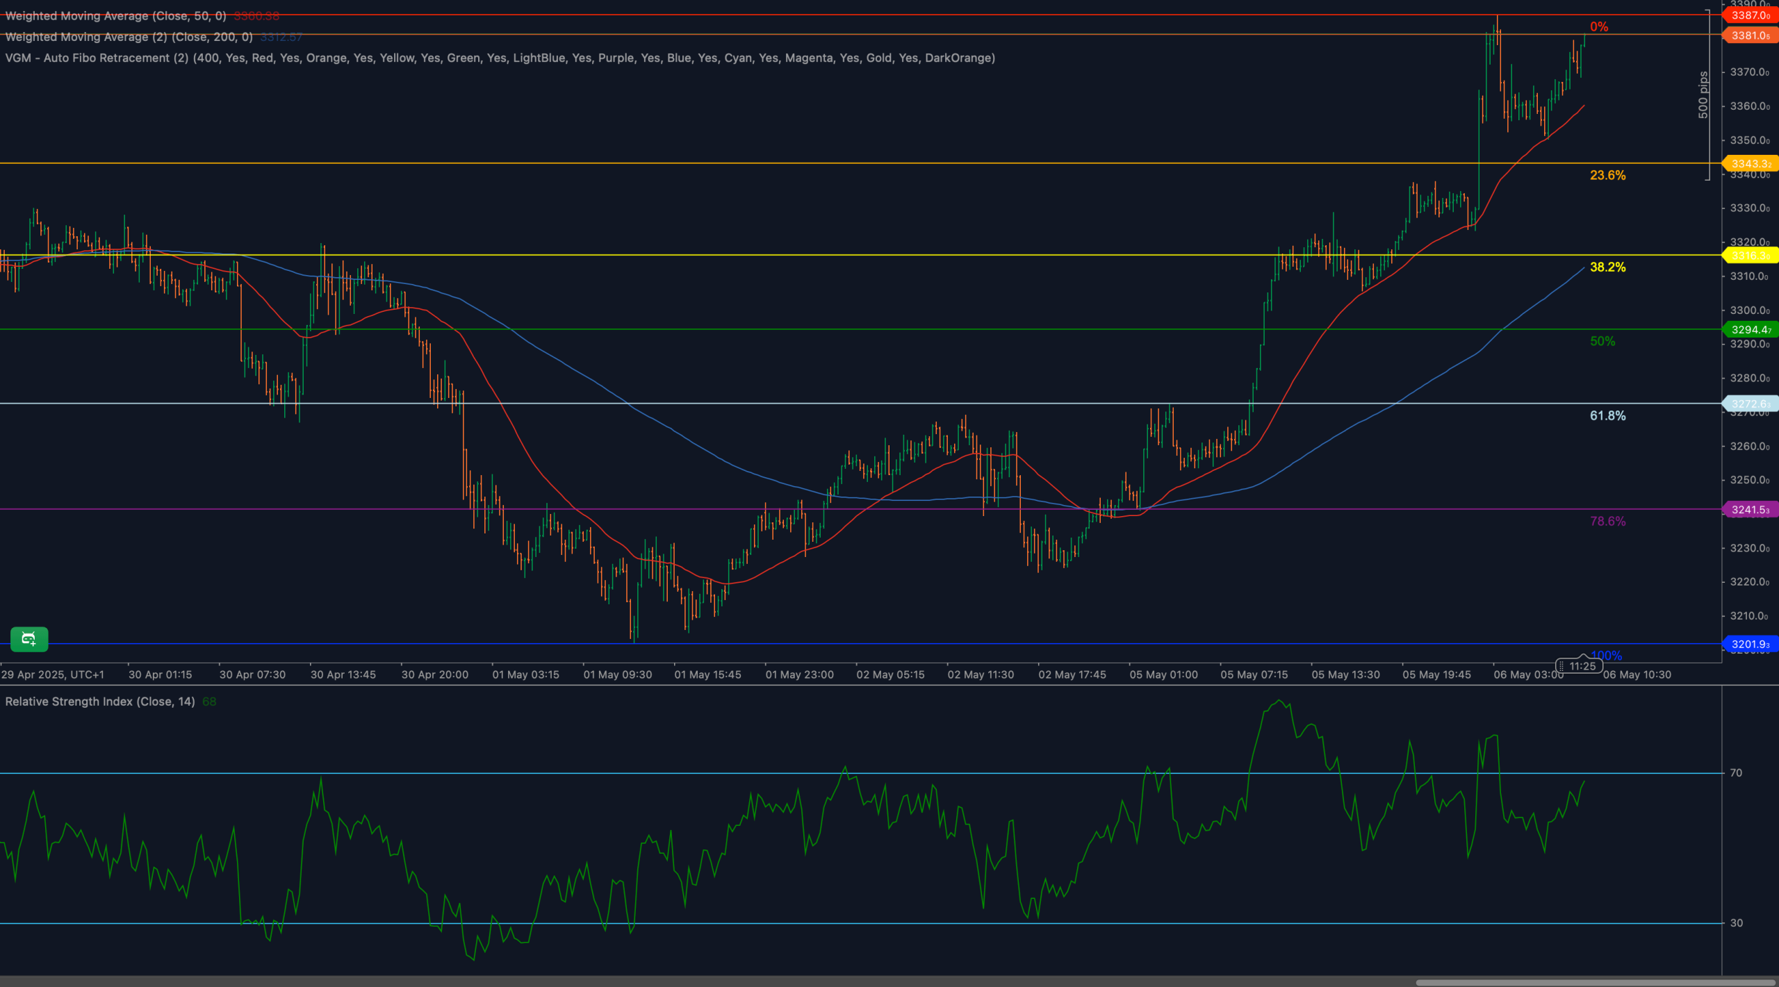Click the orange-red 3381.0 current price tag
Screen dimensions: 1779x987
pos(1750,35)
